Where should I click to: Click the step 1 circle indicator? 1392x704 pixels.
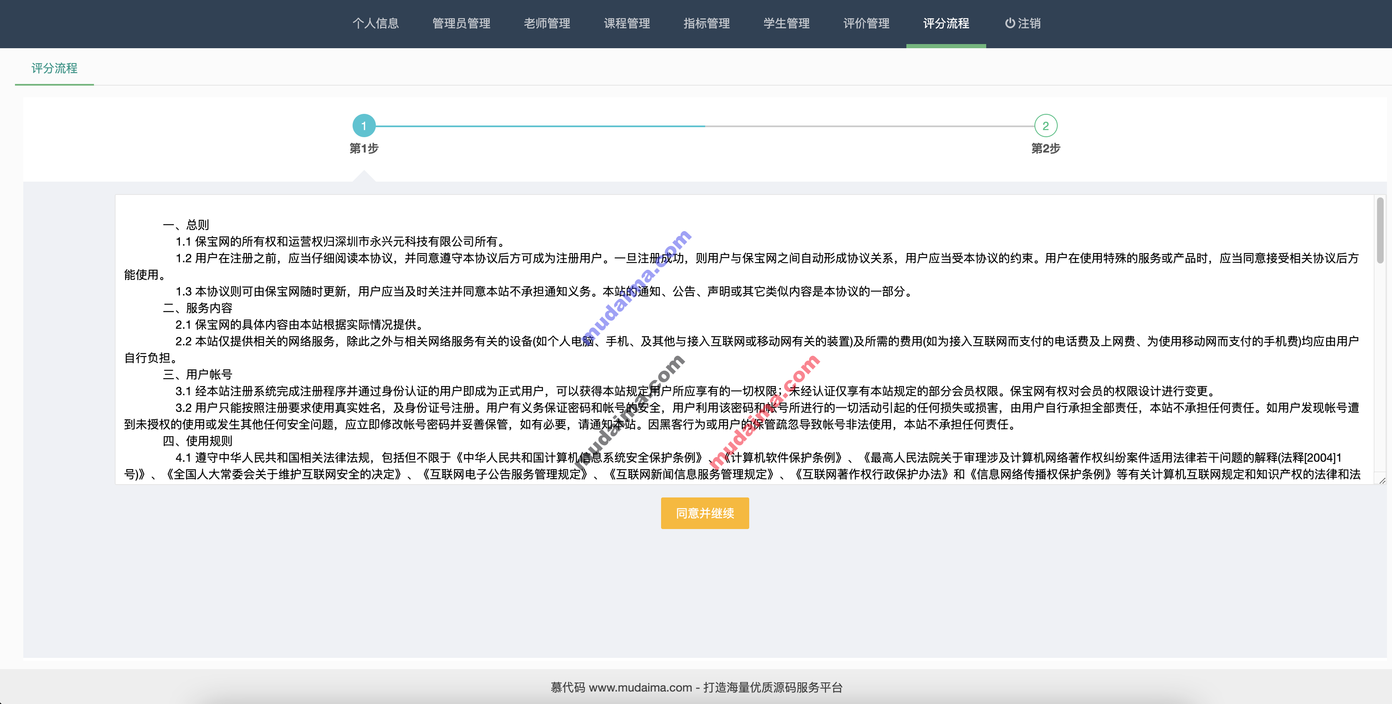(364, 126)
